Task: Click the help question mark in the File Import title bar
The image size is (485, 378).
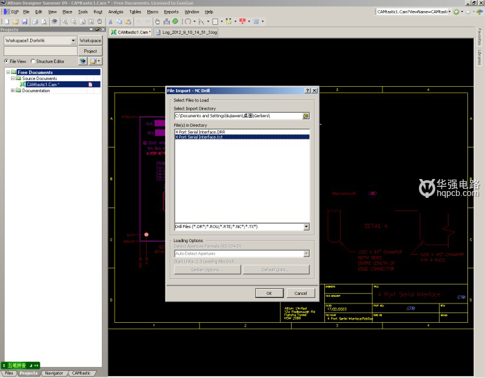Action: [x=307, y=90]
